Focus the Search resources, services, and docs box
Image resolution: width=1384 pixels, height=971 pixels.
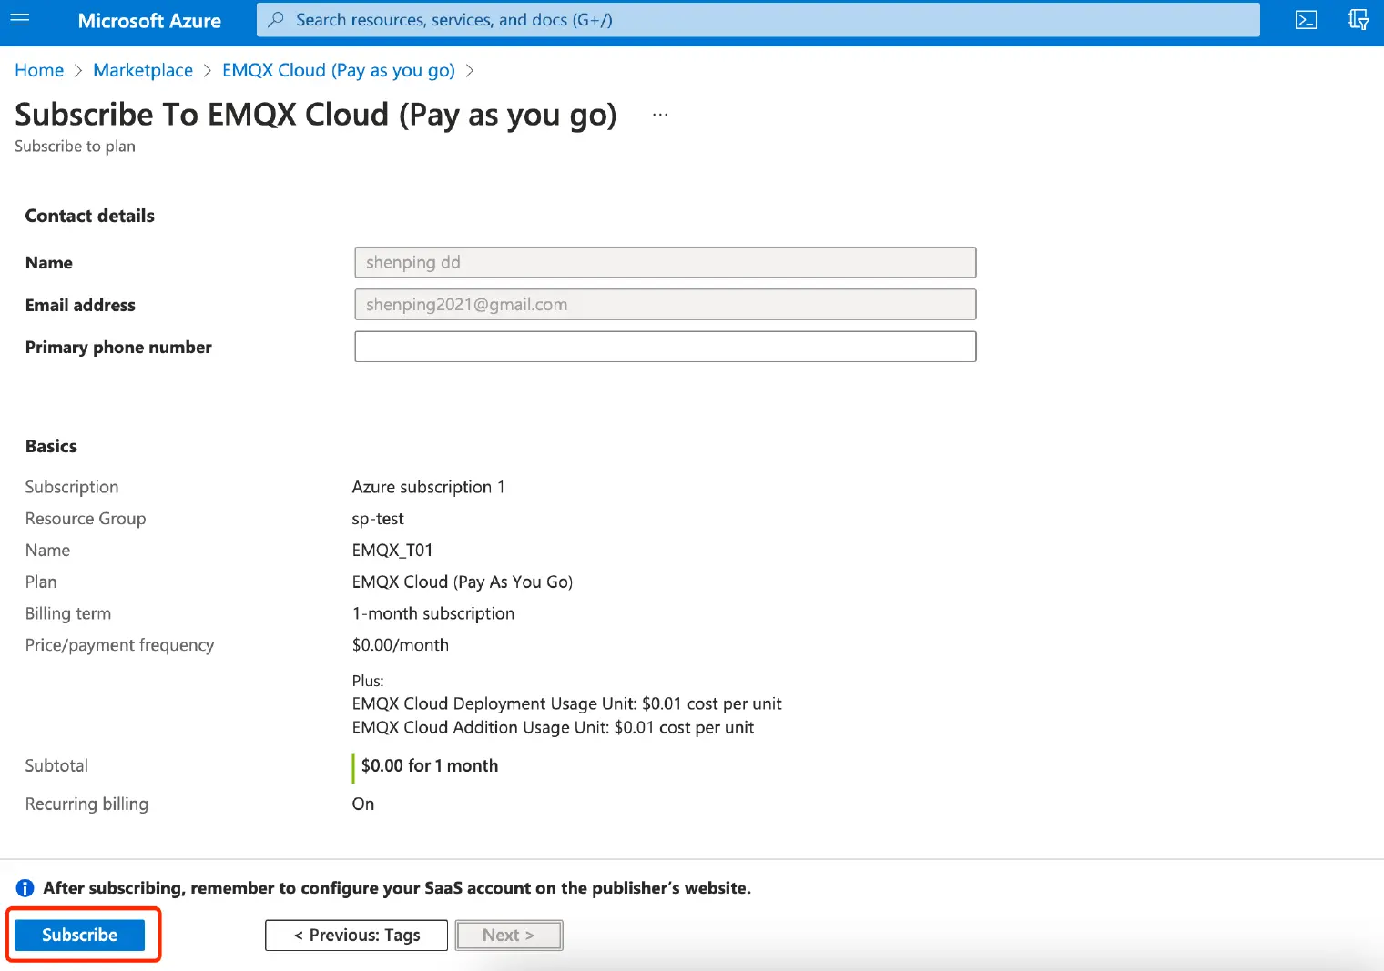758,19
